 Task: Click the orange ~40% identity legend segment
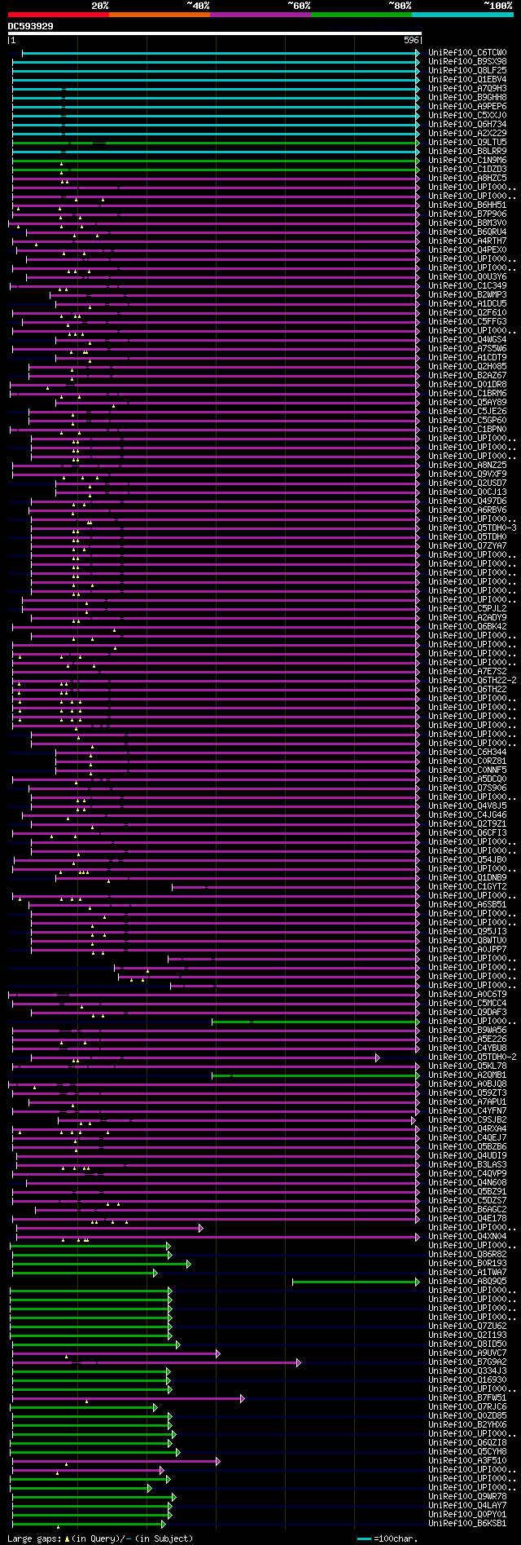(160, 15)
